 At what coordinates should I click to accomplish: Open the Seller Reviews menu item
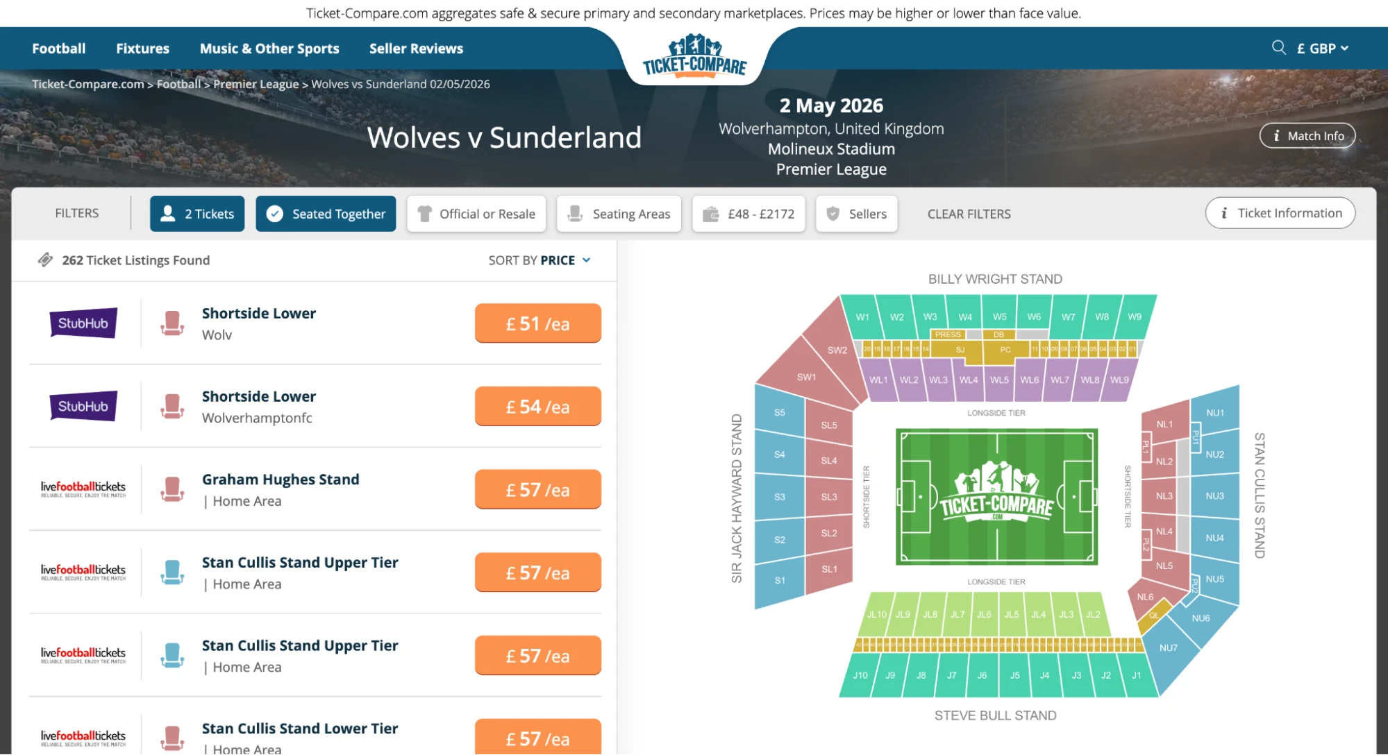pyautogui.click(x=415, y=48)
